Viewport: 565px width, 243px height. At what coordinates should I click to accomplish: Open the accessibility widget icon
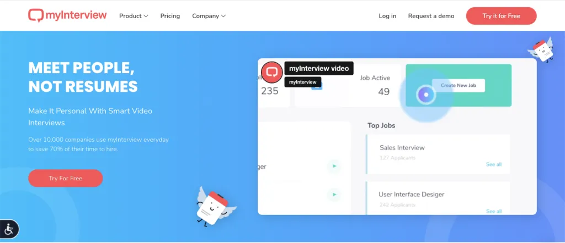coord(9,229)
